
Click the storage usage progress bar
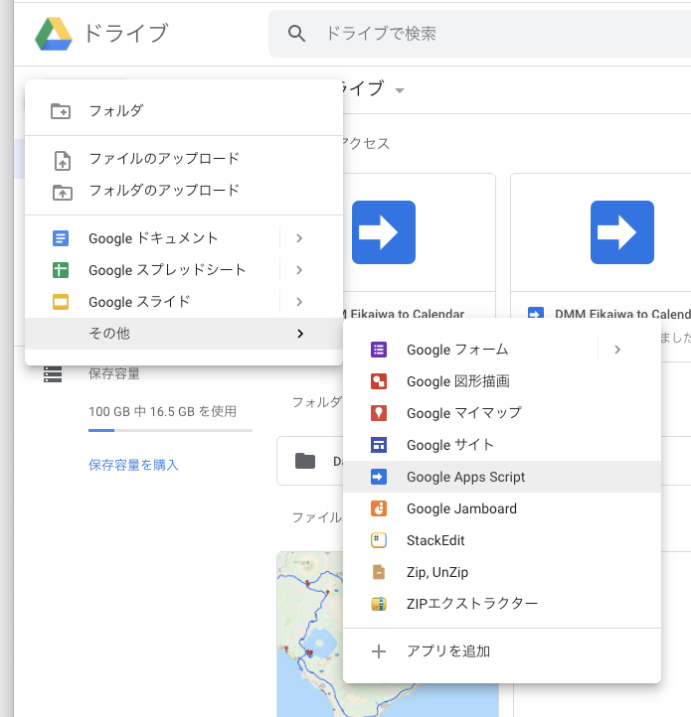(170, 430)
